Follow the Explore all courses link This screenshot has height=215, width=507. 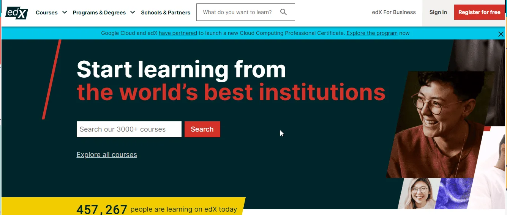point(107,155)
